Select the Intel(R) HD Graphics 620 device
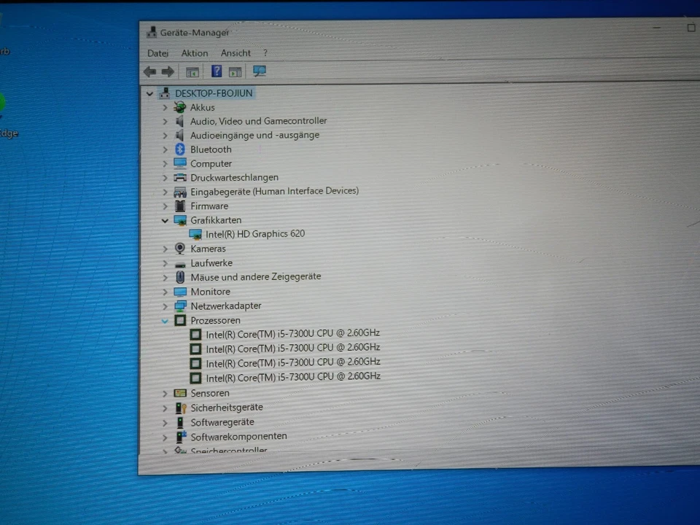This screenshot has width=700, height=525. (x=255, y=234)
